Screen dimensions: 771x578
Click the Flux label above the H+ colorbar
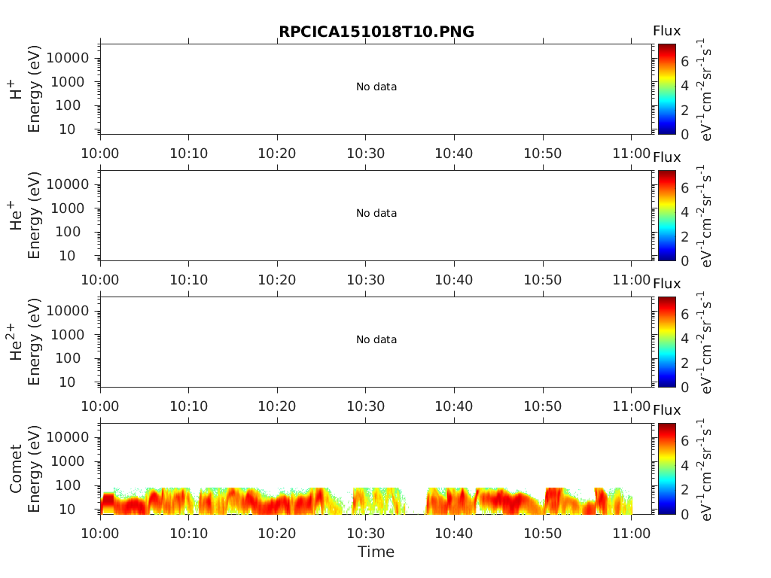(667, 31)
